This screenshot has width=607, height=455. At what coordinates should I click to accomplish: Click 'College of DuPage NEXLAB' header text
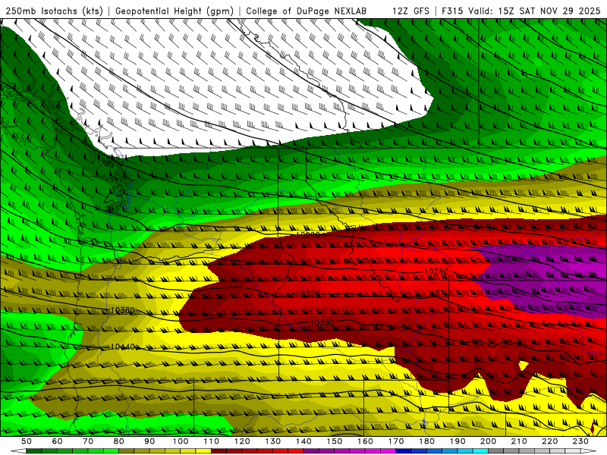(307, 11)
